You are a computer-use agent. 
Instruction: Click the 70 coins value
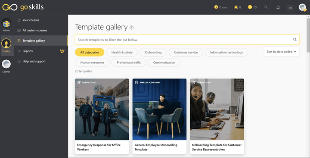255,7
